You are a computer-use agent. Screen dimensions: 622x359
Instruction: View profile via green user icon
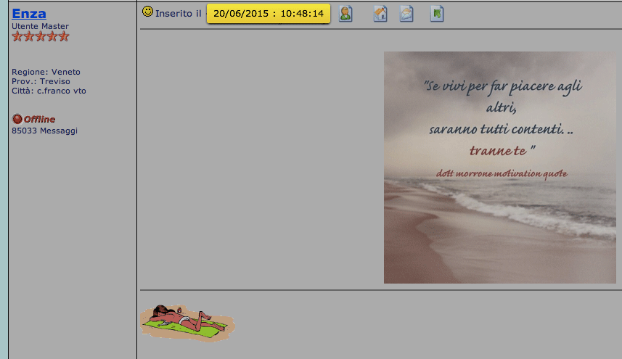[x=345, y=14]
